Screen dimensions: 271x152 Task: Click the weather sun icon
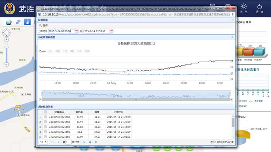pyautogui.click(x=244, y=7)
